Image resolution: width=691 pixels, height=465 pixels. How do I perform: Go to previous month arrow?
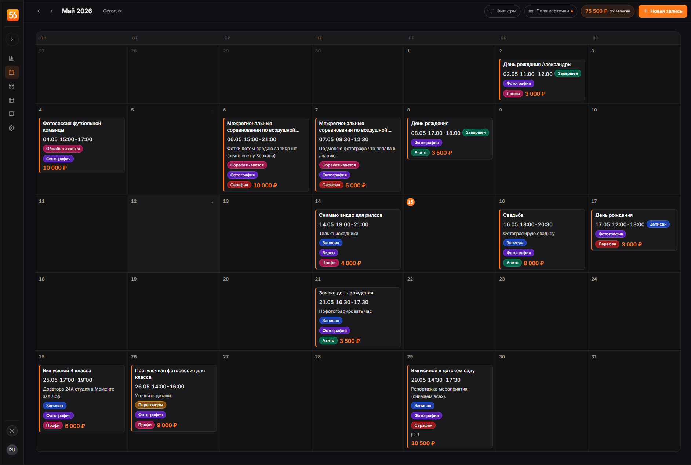[x=39, y=11]
